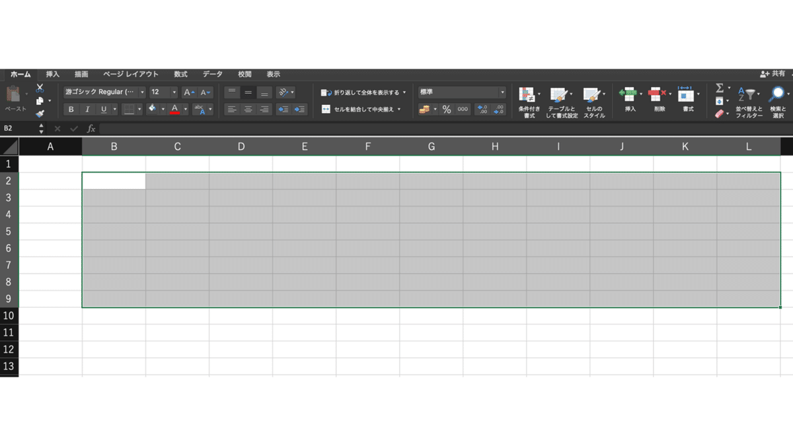Open セルのスタイル cell styles icon
The image size is (793, 446).
coord(591,94)
